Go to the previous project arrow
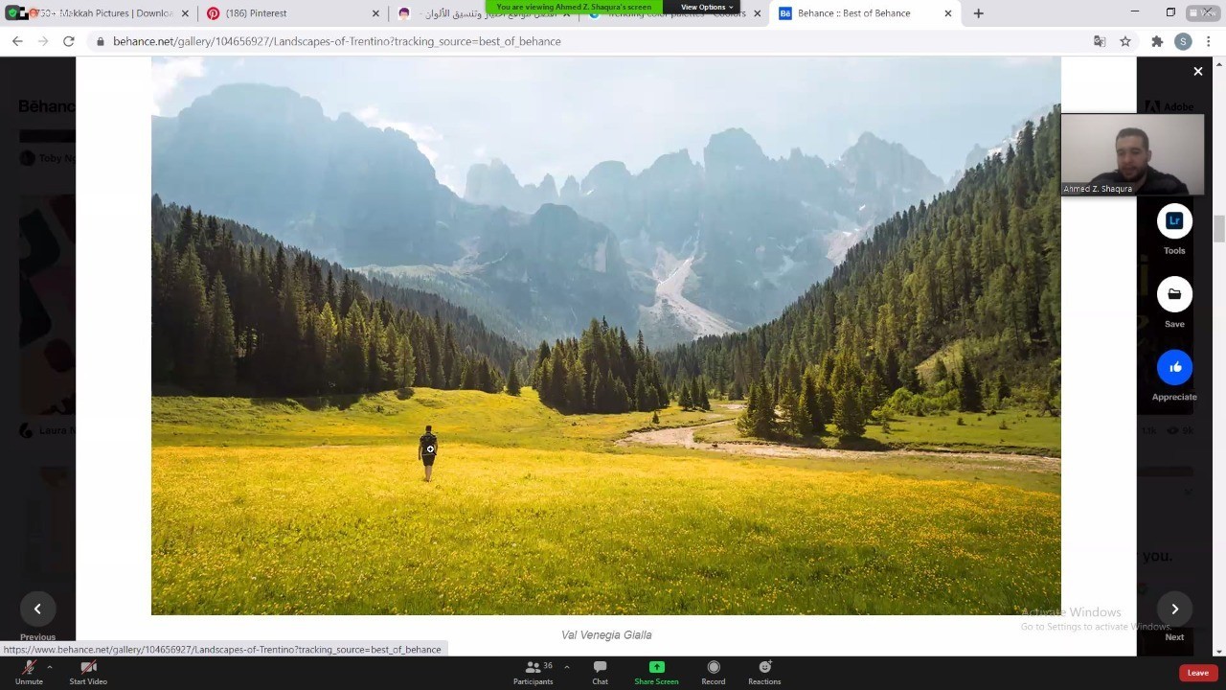Screen dimensions: 1226x690 pos(37,609)
